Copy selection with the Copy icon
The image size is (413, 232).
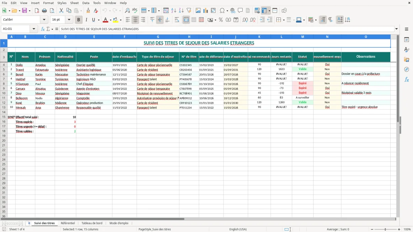(69, 11)
